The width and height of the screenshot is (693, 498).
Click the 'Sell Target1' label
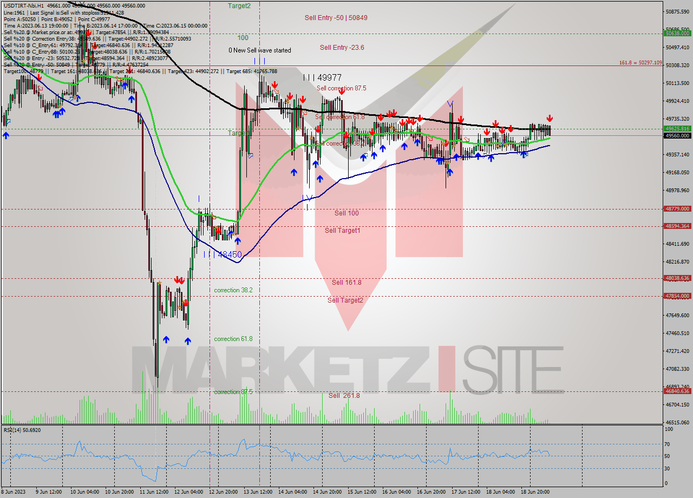click(342, 231)
